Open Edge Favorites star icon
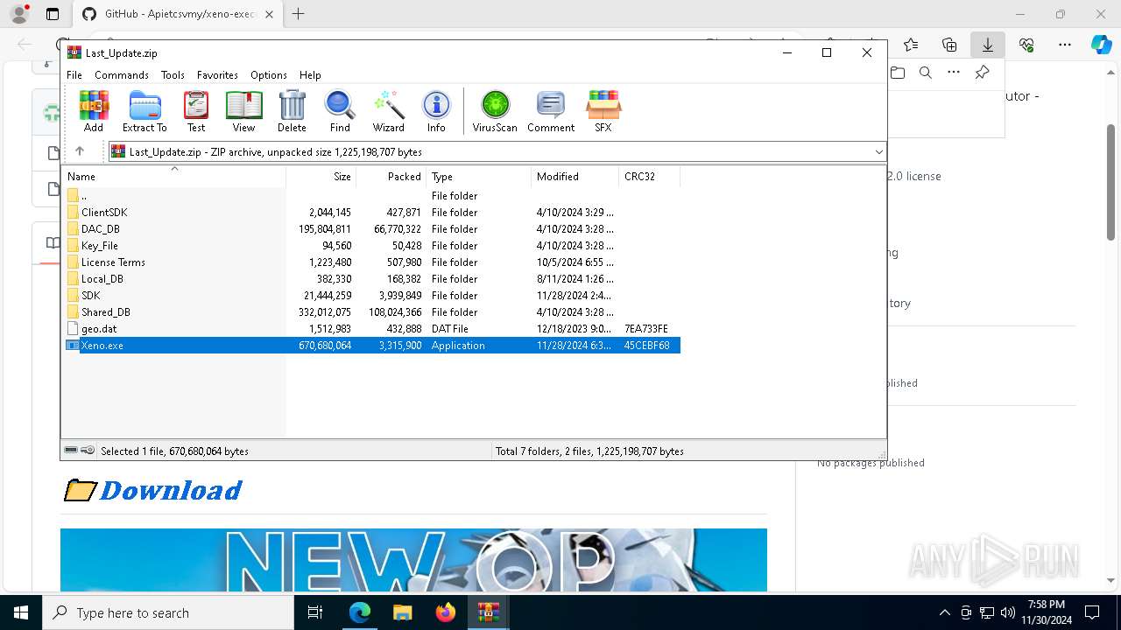The height and width of the screenshot is (630, 1121). [x=911, y=45]
